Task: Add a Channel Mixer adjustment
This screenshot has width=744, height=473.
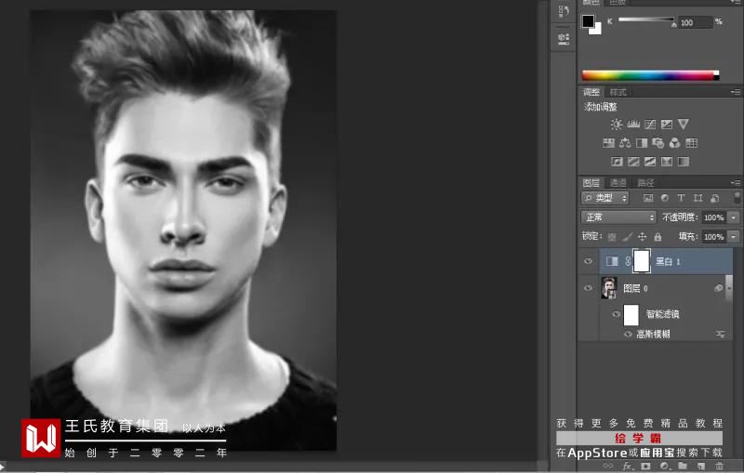Action: [675, 143]
